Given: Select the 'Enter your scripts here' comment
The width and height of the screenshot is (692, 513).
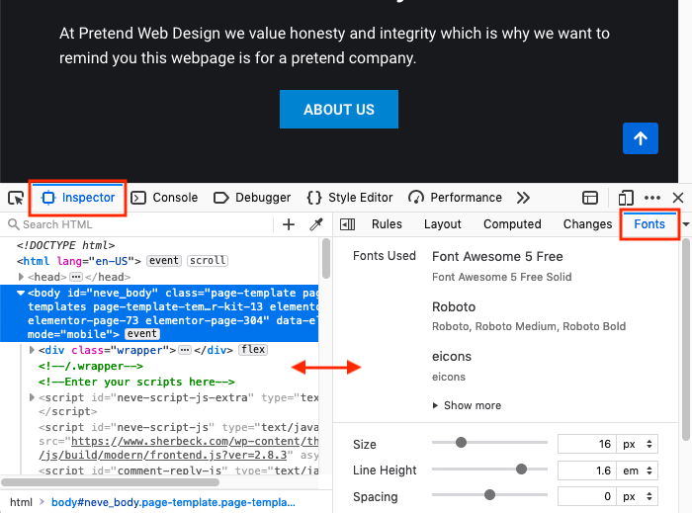Looking at the screenshot, I should (136, 382).
